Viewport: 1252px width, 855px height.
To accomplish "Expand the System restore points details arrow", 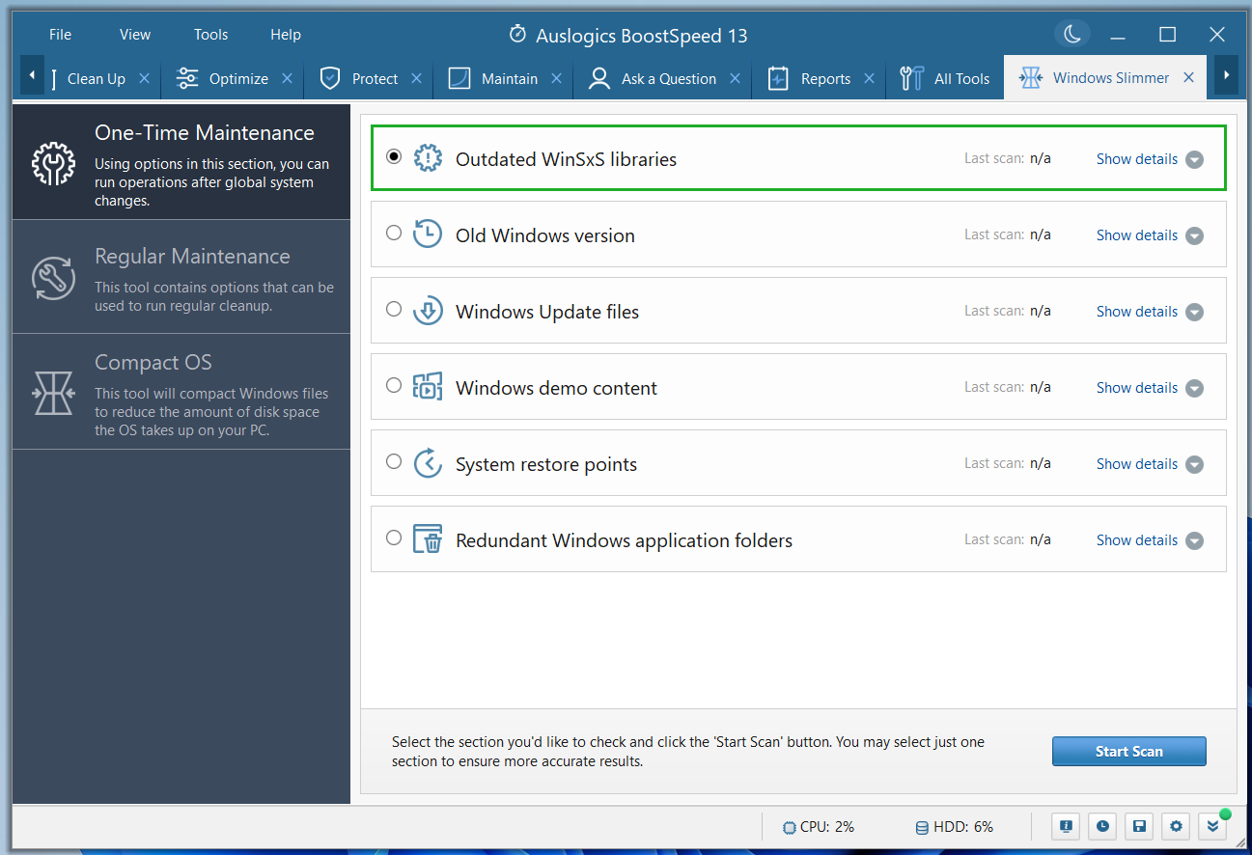I will click(1194, 464).
